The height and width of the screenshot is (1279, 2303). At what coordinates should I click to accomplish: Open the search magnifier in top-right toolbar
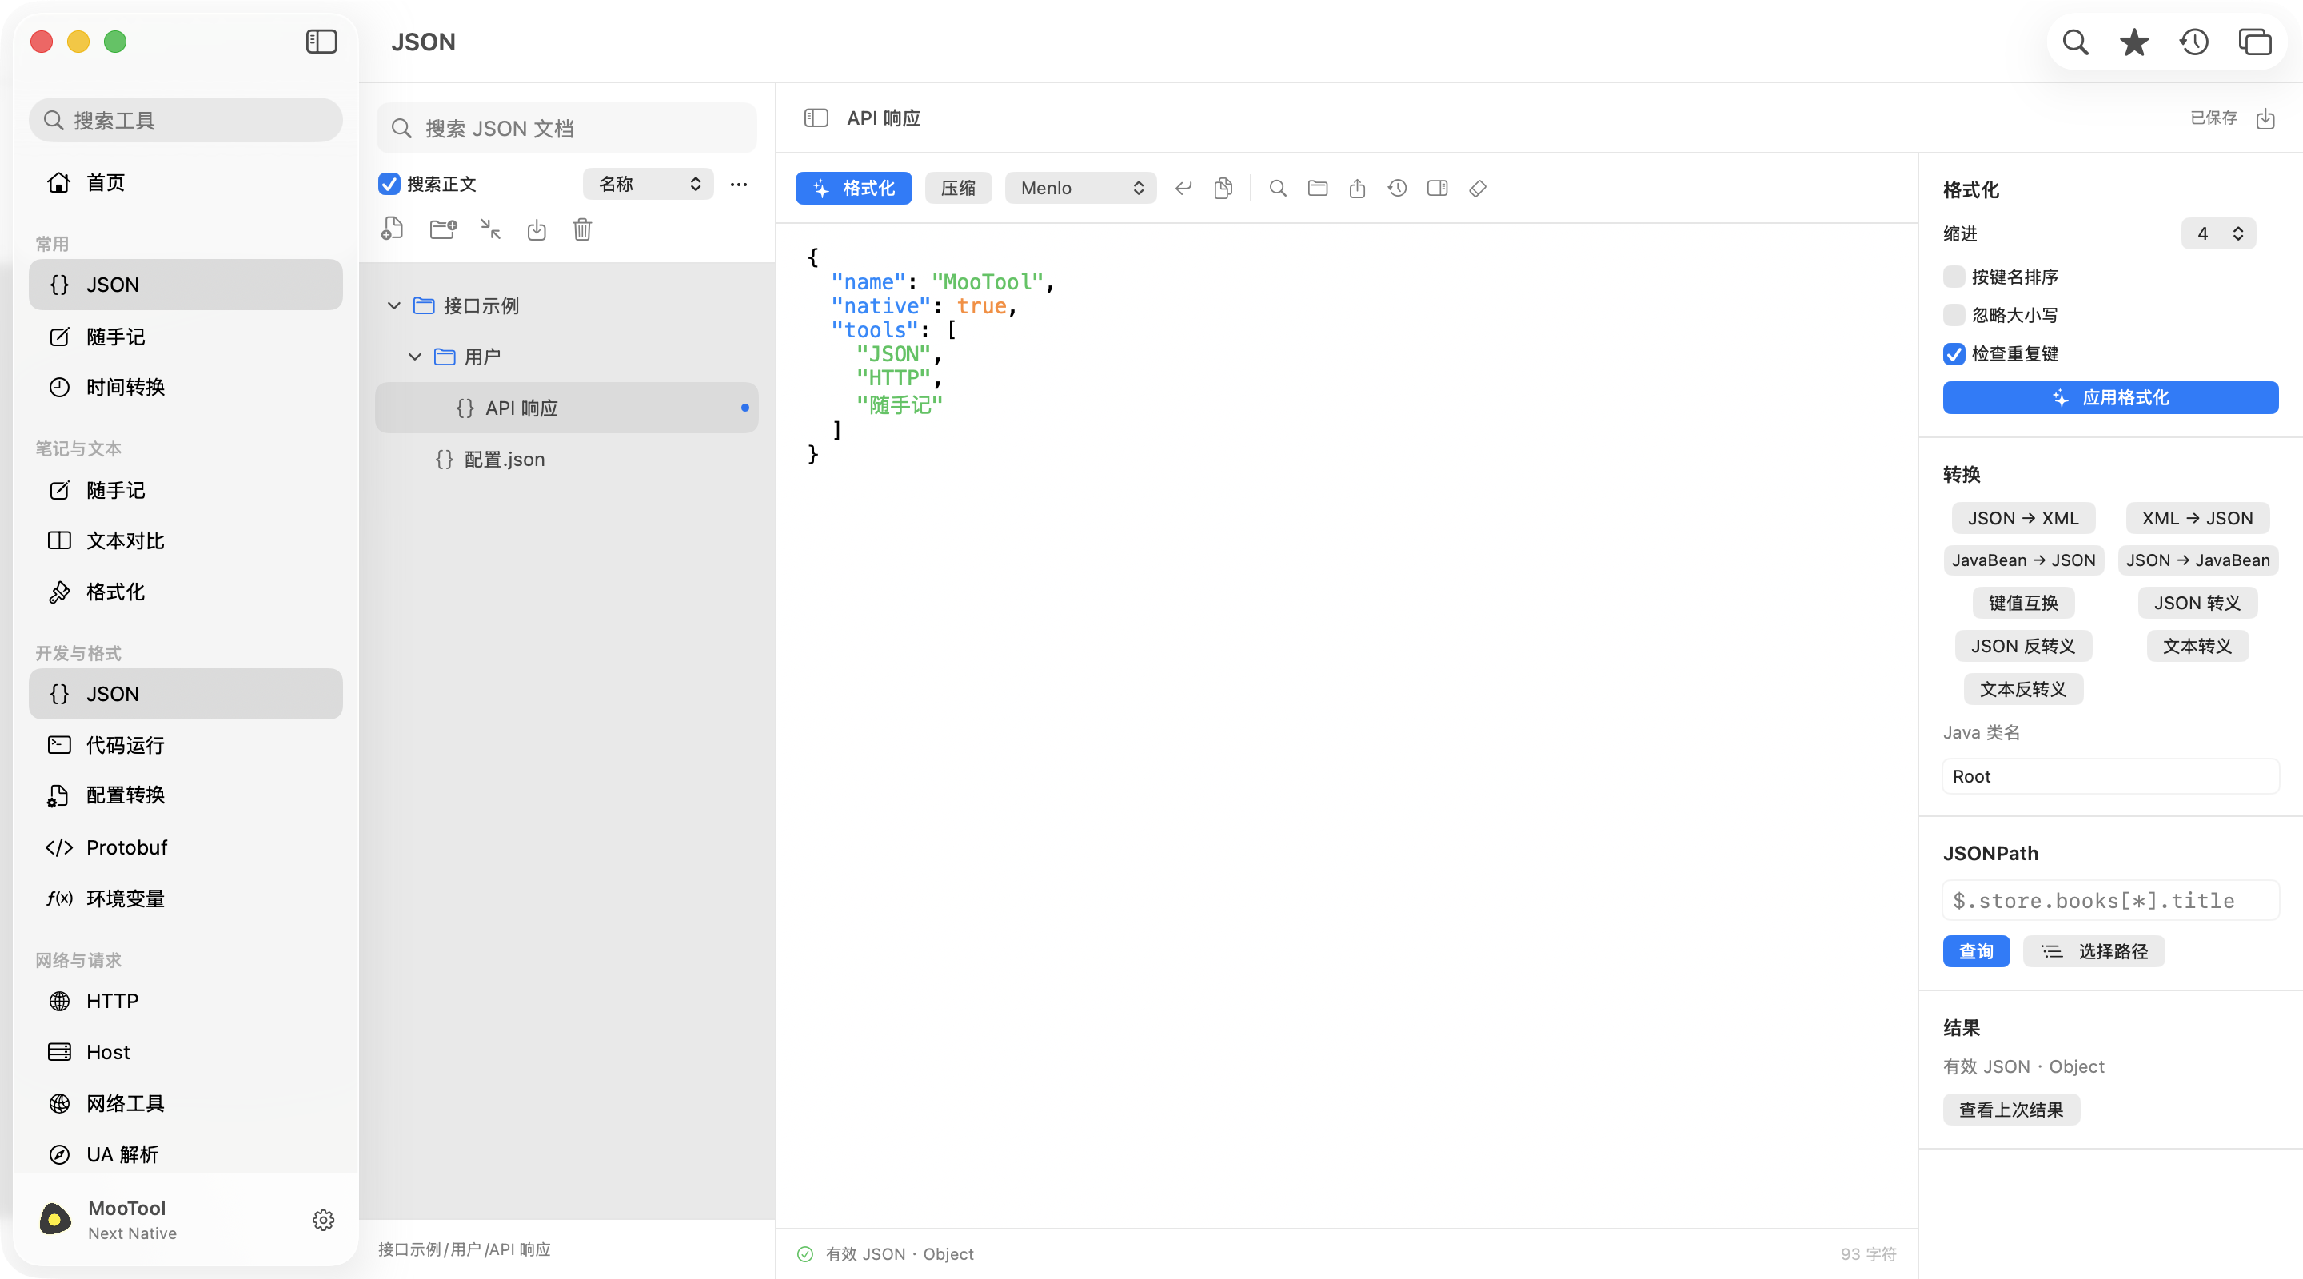(2075, 42)
